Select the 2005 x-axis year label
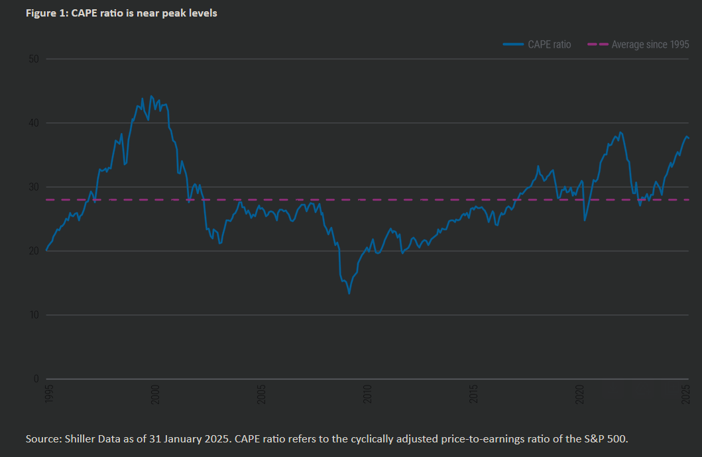Image resolution: width=702 pixels, height=457 pixels. click(x=262, y=393)
